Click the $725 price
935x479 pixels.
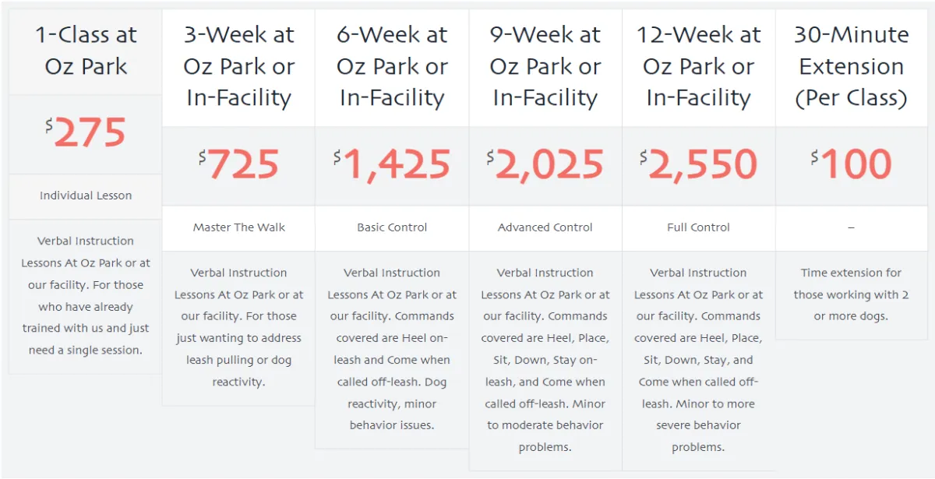pos(238,165)
